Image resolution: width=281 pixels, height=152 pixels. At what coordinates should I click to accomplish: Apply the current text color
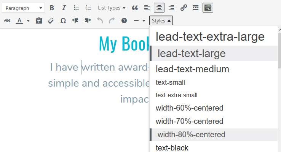[19, 21]
